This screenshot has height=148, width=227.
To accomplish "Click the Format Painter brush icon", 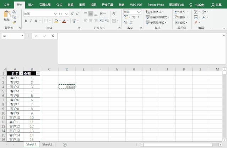I will point(14,22).
